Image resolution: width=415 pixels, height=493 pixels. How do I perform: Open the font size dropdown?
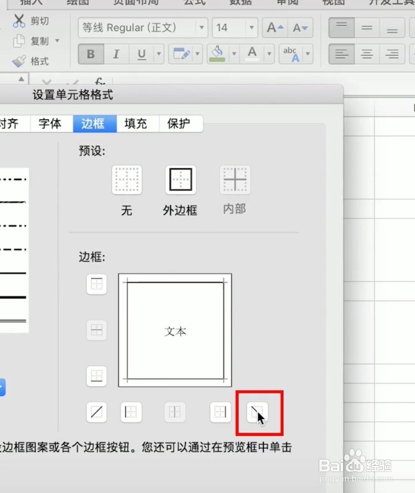point(251,28)
